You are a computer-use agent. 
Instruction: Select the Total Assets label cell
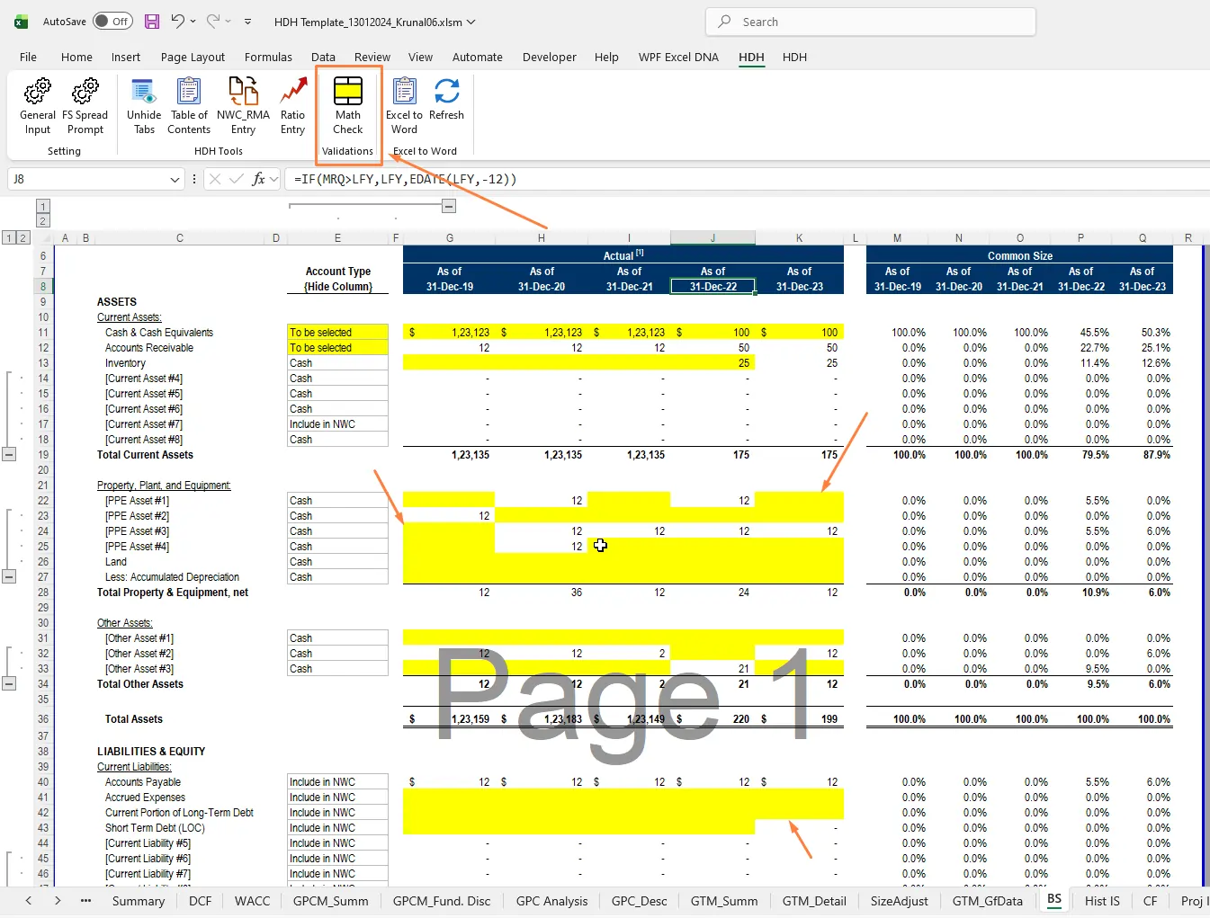click(x=134, y=719)
